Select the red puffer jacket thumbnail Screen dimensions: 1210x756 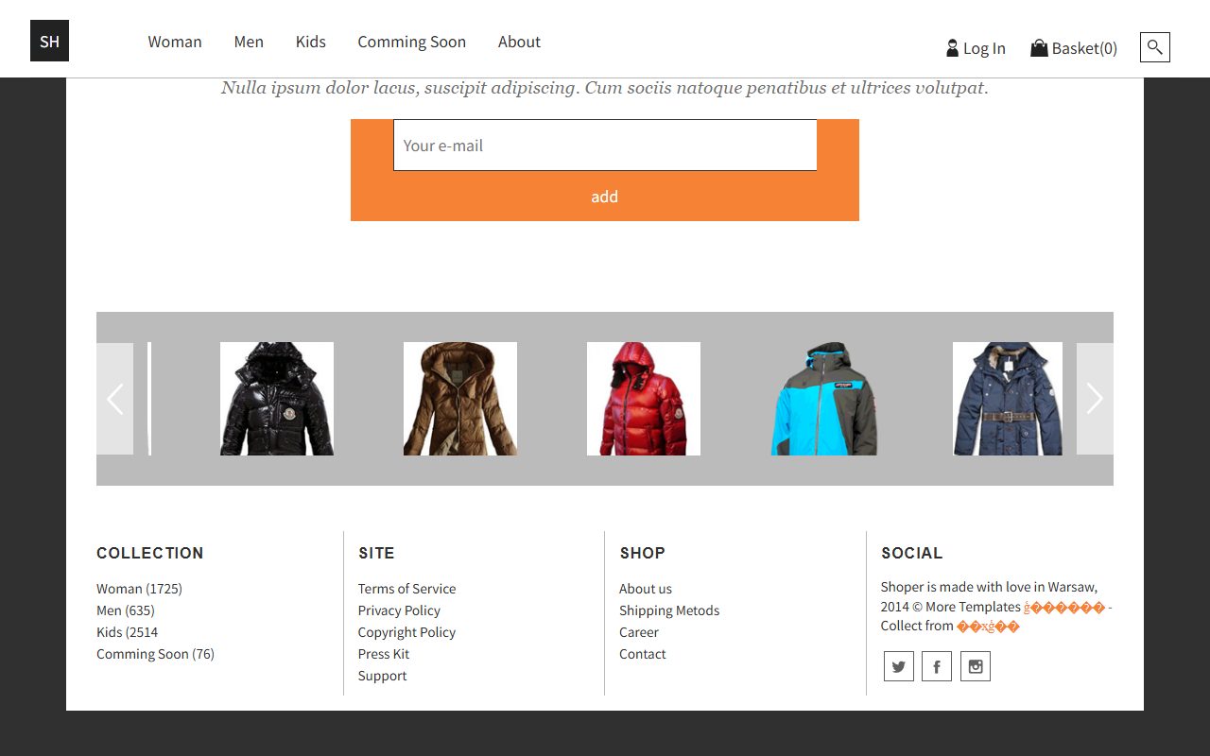(x=644, y=399)
